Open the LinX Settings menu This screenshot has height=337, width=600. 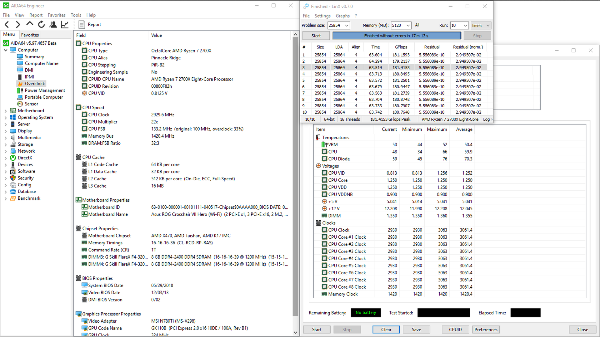click(322, 16)
